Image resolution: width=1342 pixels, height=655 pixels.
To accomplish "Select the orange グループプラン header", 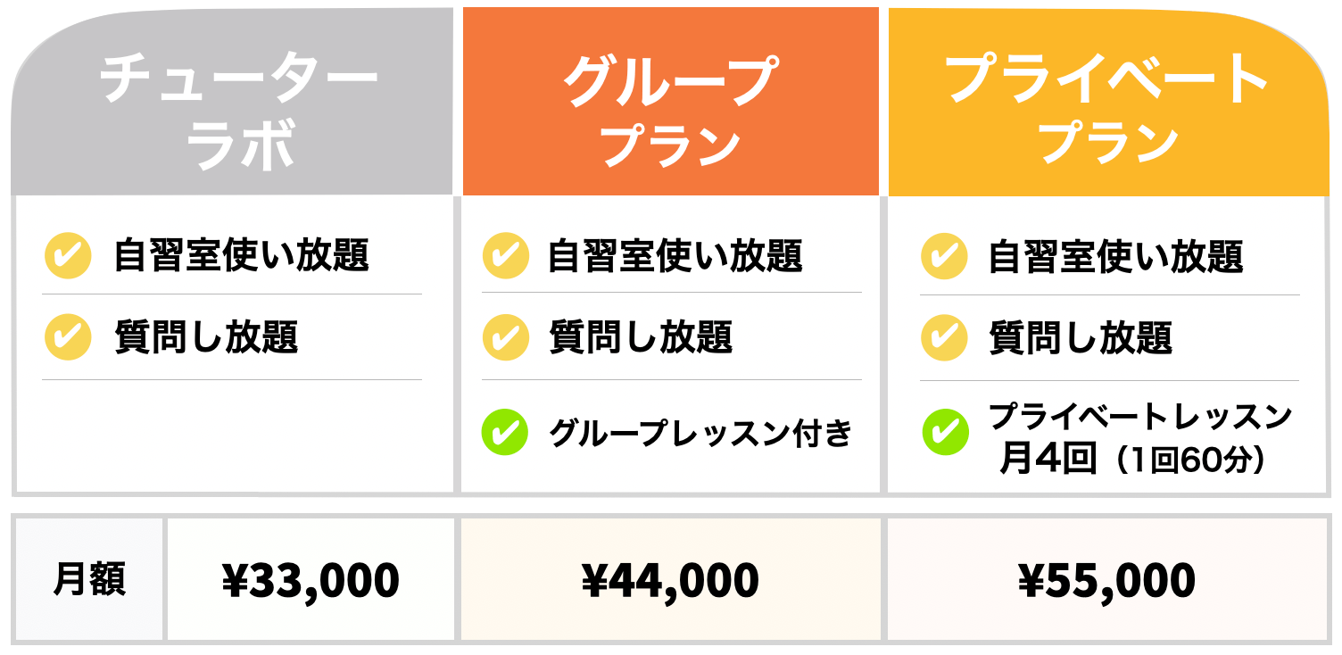I will point(670,101).
